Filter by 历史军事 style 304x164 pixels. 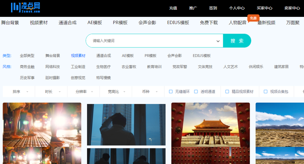click(27, 78)
